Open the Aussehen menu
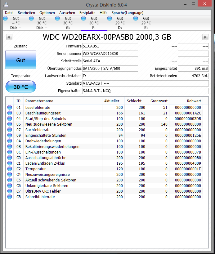This screenshot has height=254, width=215. click(x=67, y=13)
